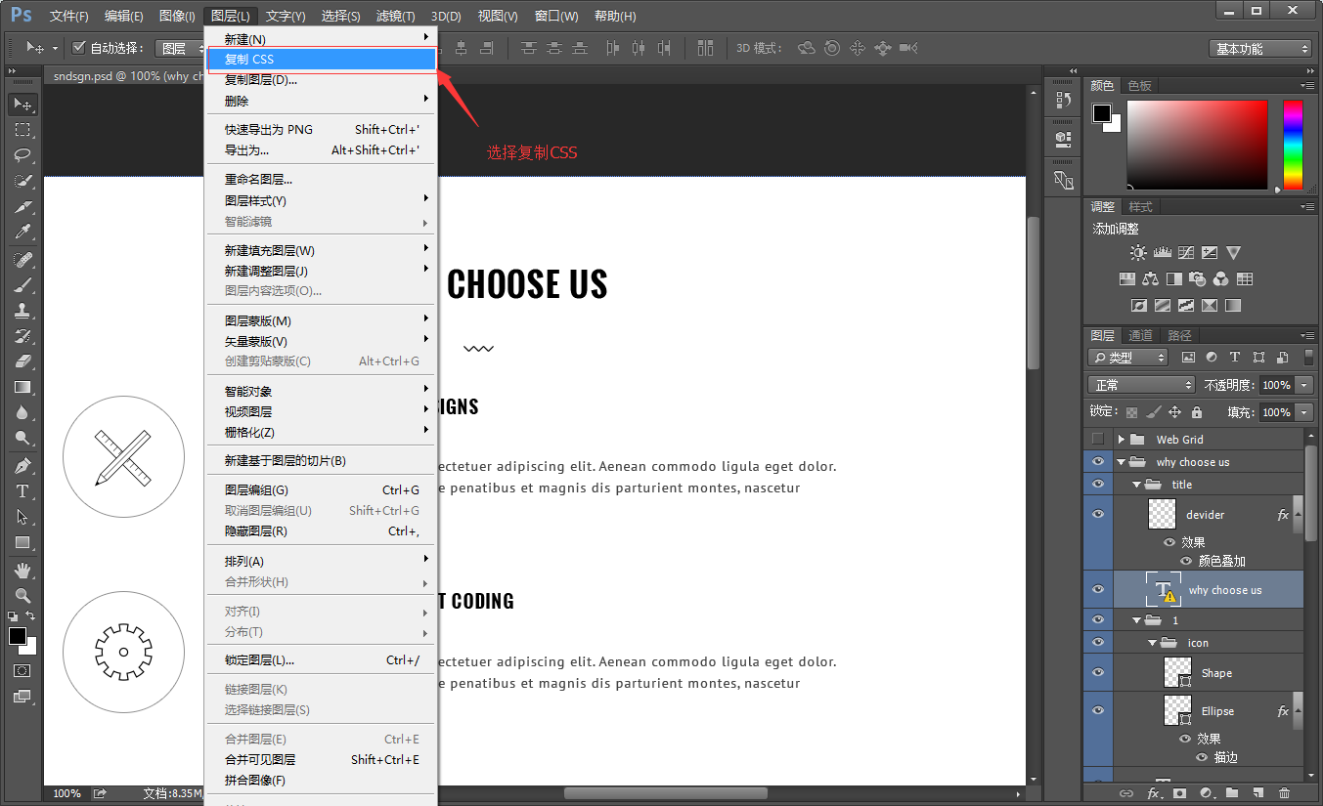The image size is (1323, 806).
Task: Uncheck 自动选择 in the options bar
Action: (79, 47)
